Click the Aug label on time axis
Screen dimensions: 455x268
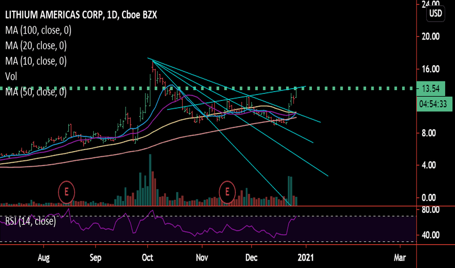click(x=43, y=258)
